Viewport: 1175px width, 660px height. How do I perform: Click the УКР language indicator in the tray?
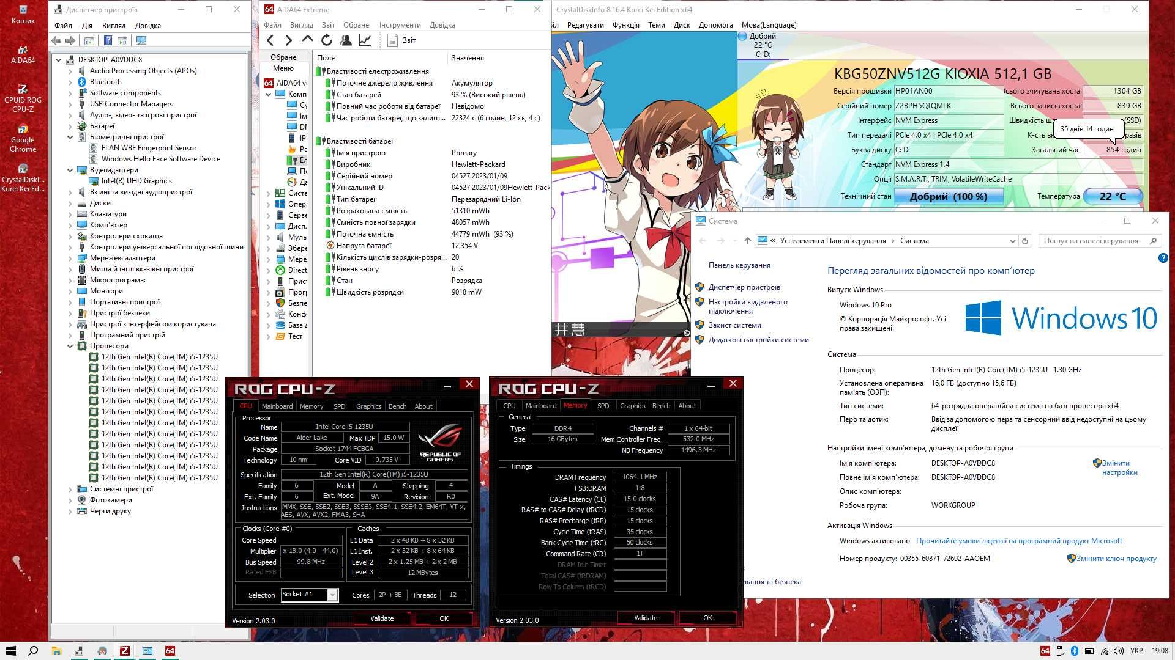1136,651
